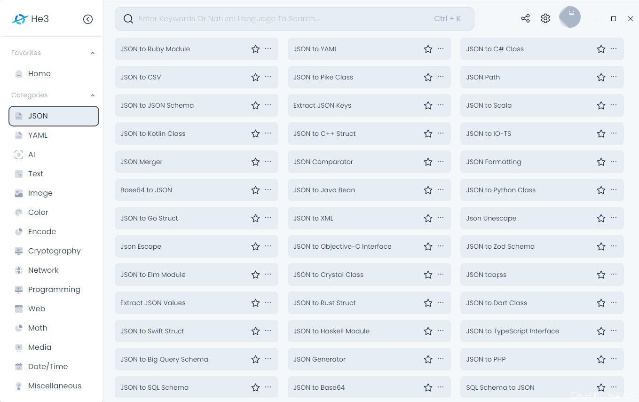Screen dimensions: 639x402
Task: Click the Cryptography category icon
Action: [19, 251]
